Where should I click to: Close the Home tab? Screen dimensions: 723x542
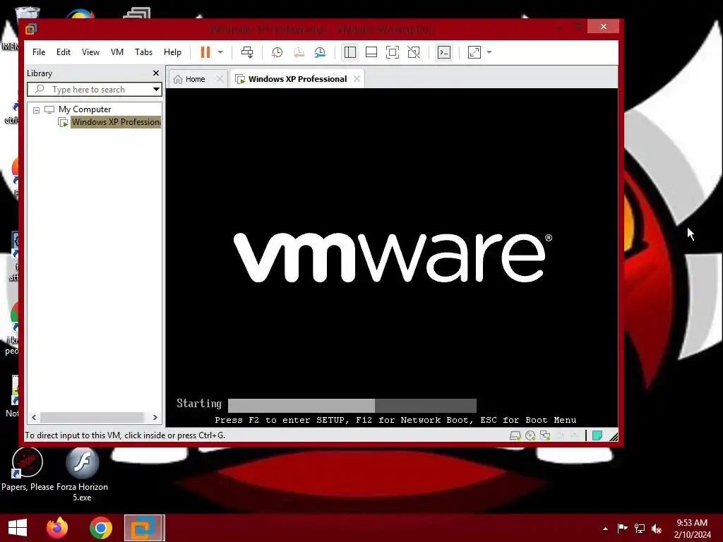coord(220,79)
